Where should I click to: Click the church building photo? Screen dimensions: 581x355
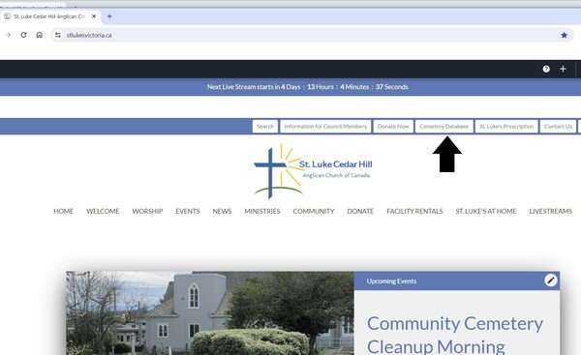[x=210, y=313]
